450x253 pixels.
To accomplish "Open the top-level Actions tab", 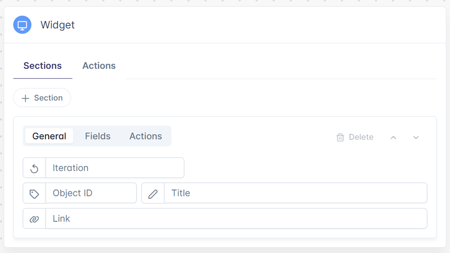I will click(x=99, y=66).
